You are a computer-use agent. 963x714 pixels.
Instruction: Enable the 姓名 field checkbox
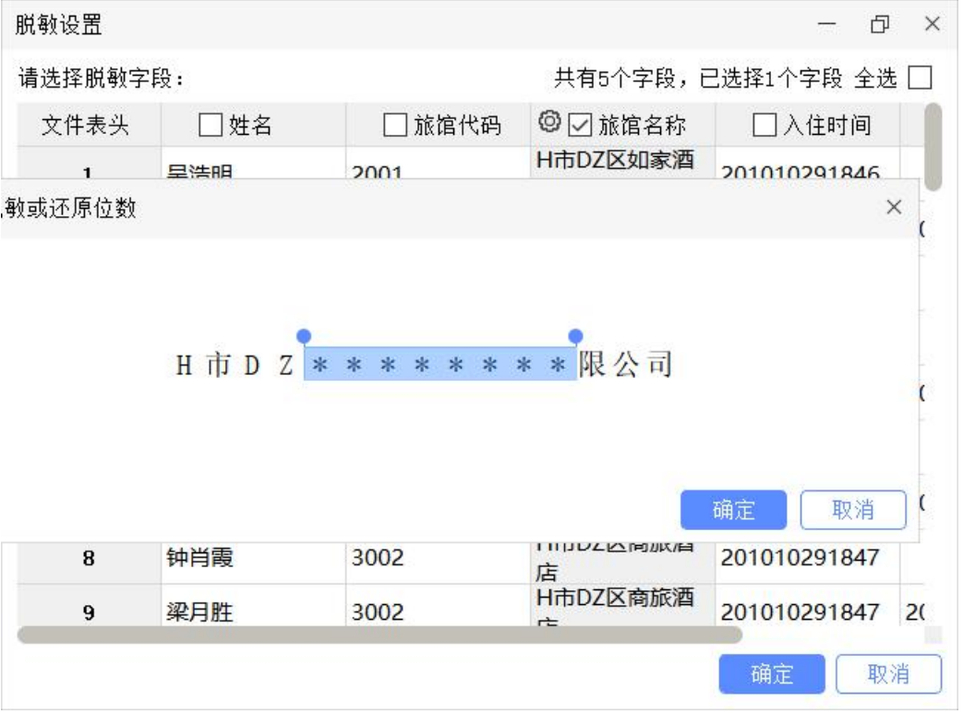click(x=210, y=124)
